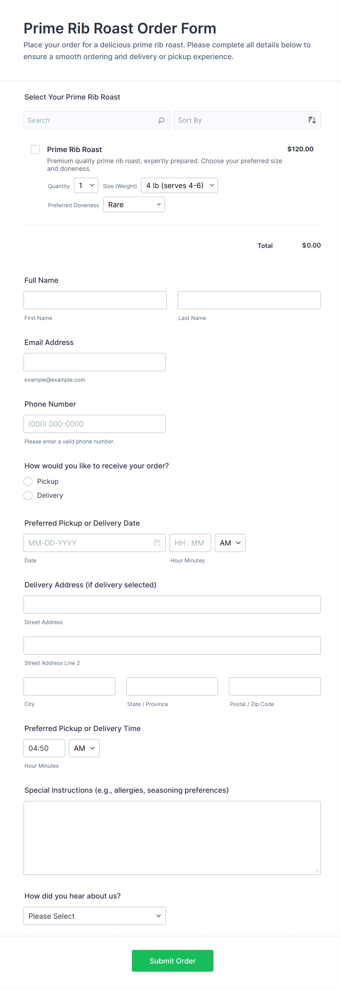Click the First Name input field
The image size is (341, 990).
tap(95, 300)
